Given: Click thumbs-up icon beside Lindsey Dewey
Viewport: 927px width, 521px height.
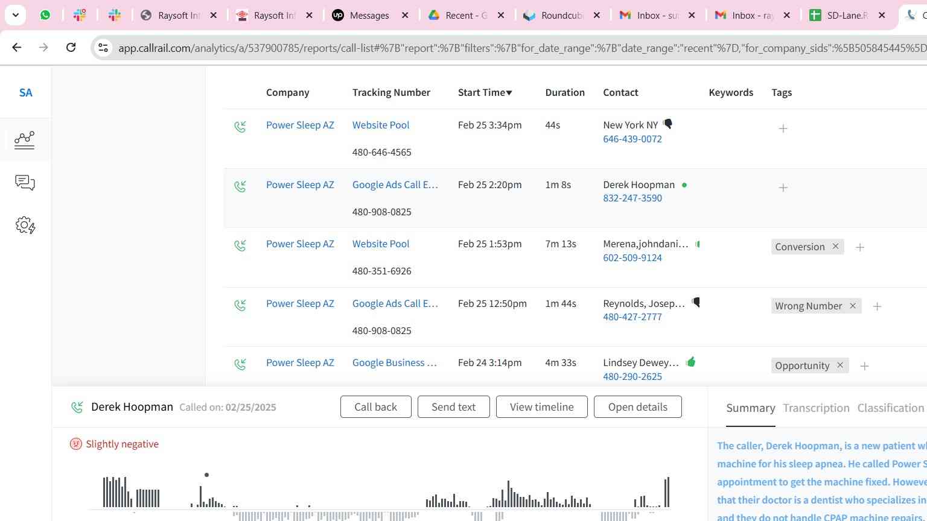Looking at the screenshot, I should coord(691,362).
